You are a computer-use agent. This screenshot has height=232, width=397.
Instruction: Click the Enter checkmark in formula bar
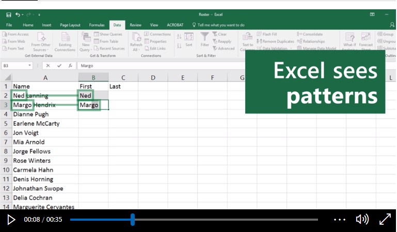coord(59,65)
